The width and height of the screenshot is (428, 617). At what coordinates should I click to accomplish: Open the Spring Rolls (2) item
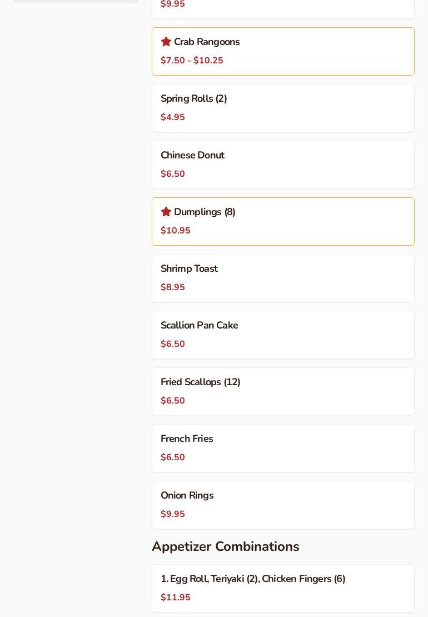(194, 99)
